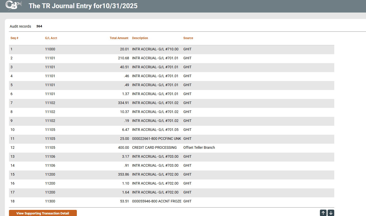Viewport: 366px width, 216px height.
Task: Select row 10 with G/L #701.05 description
Action: (155, 130)
